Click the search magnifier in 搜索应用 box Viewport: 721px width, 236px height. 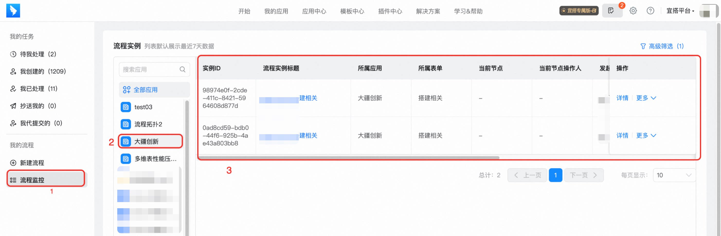click(183, 69)
